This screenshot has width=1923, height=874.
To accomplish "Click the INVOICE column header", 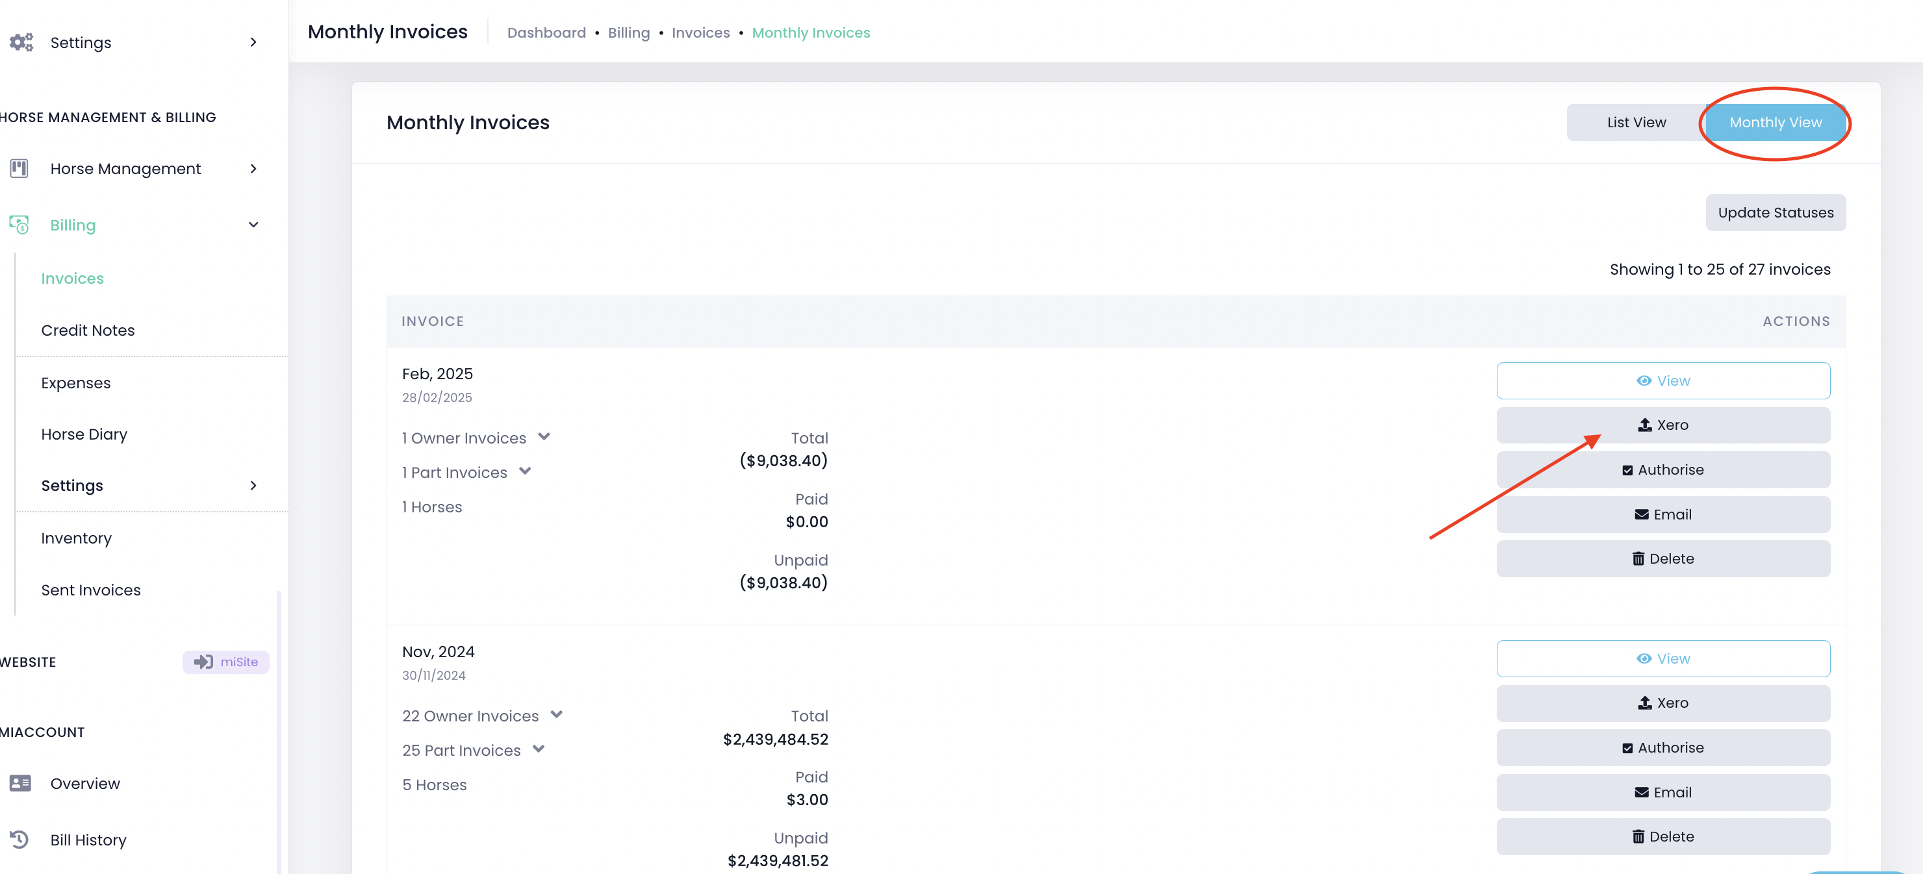I will click(433, 321).
